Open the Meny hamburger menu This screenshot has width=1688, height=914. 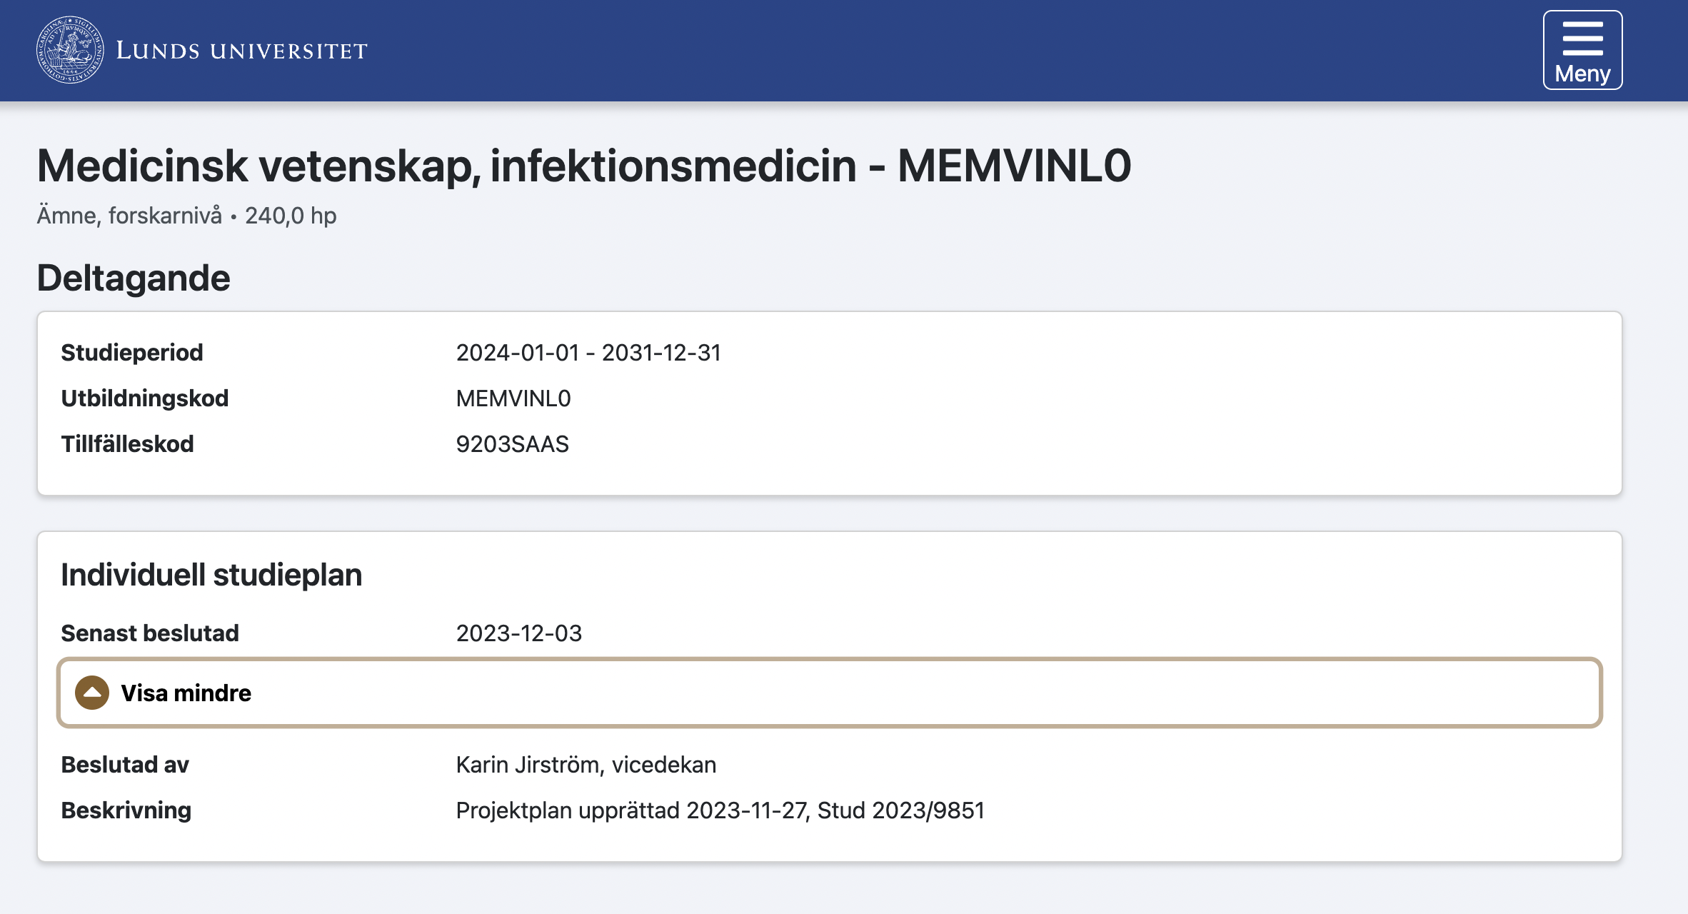1582,50
